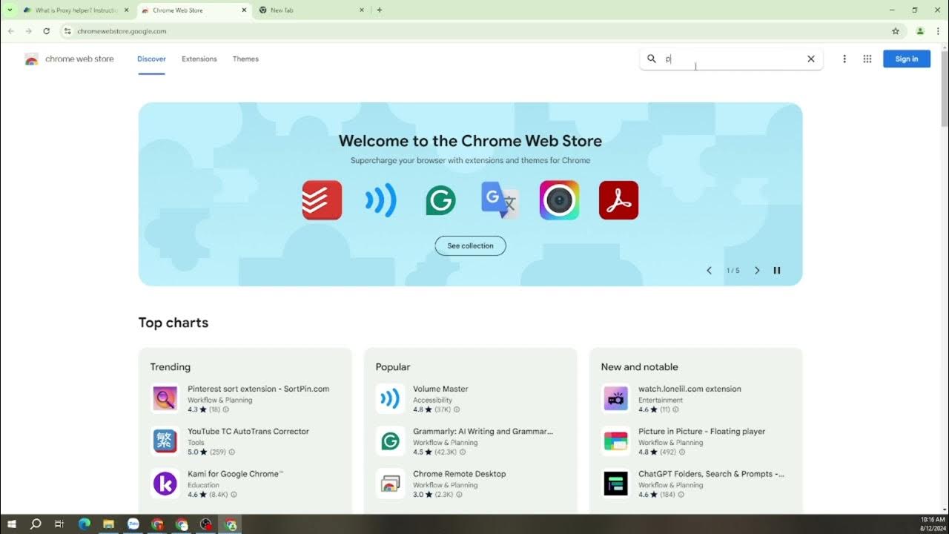
Task: Open File Explorer from the taskbar
Action: [x=108, y=524]
